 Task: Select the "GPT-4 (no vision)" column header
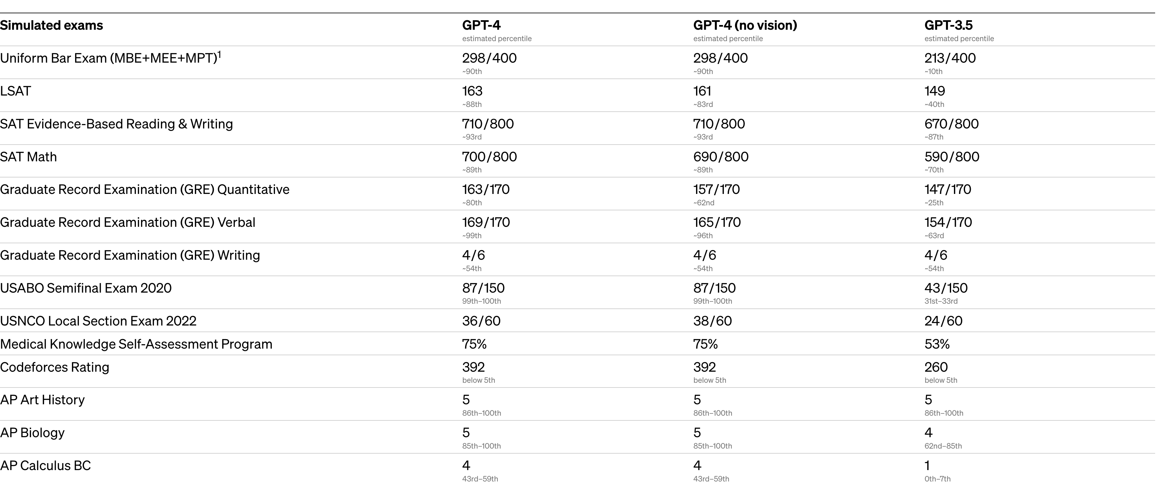[x=745, y=25]
